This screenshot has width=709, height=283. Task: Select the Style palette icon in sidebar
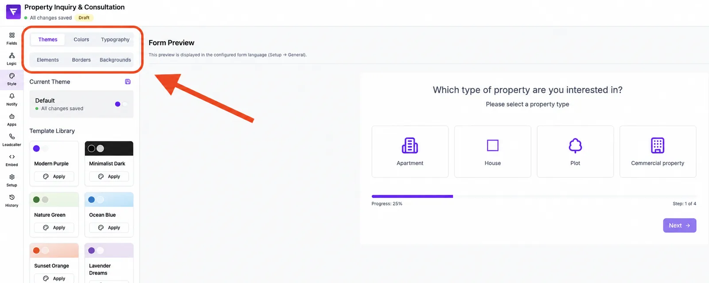tap(12, 76)
